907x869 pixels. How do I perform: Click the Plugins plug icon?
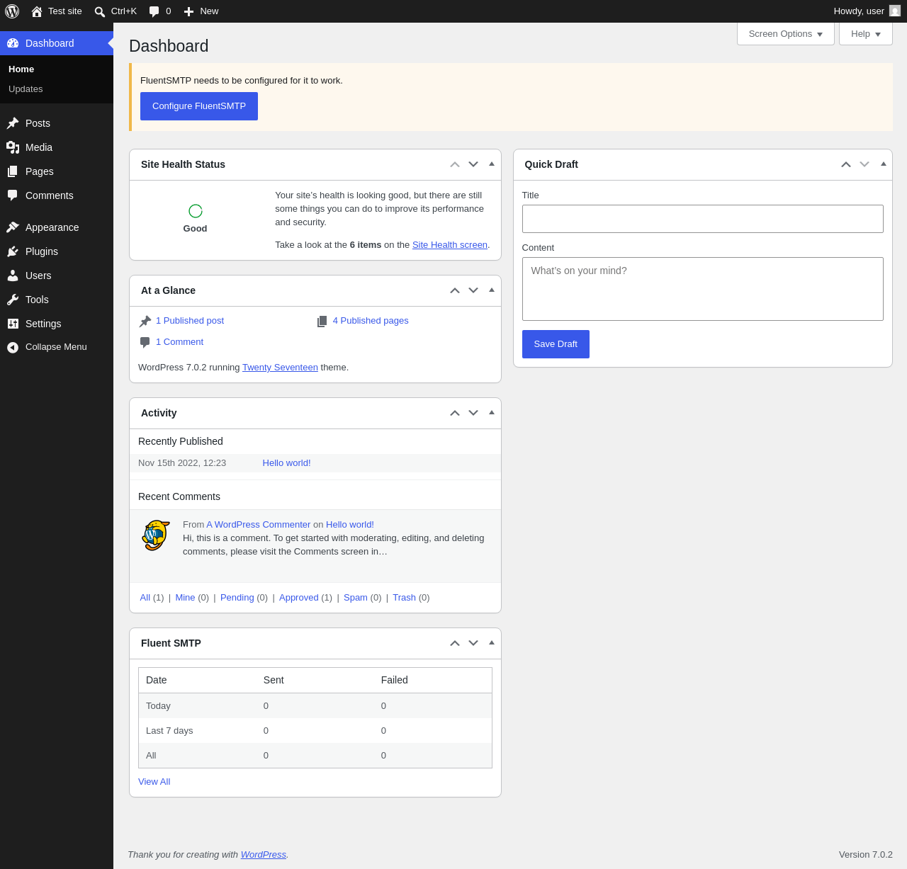[13, 251]
